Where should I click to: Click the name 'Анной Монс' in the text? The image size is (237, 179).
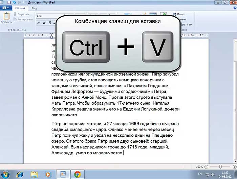click(94, 97)
